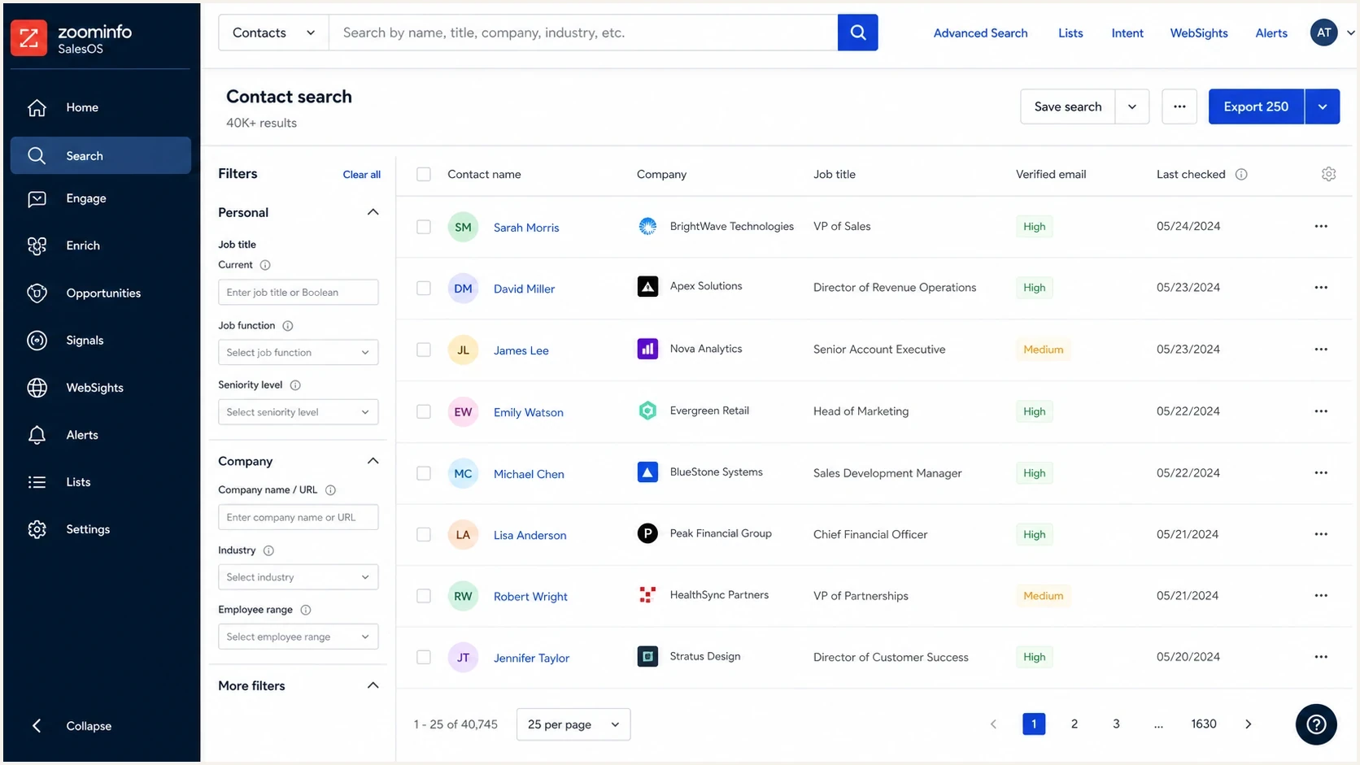Open WebSights in the top navigation
The width and height of the screenshot is (1360, 765).
tap(1199, 33)
